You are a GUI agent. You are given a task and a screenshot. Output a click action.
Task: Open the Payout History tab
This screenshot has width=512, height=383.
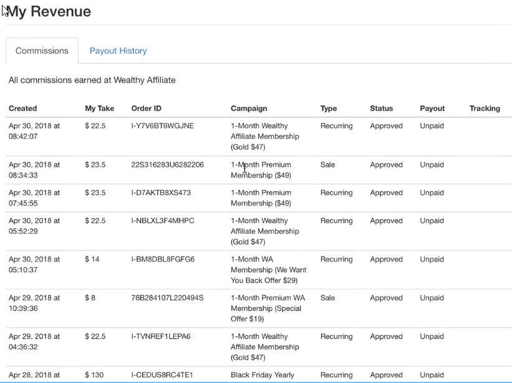(x=118, y=51)
